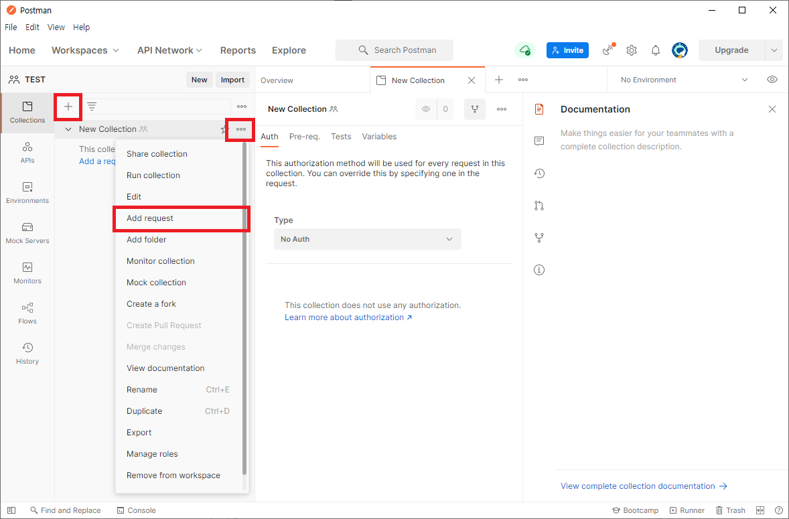Click the context menu scrollbar
This screenshot has height=519, width=789.
[x=244, y=308]
